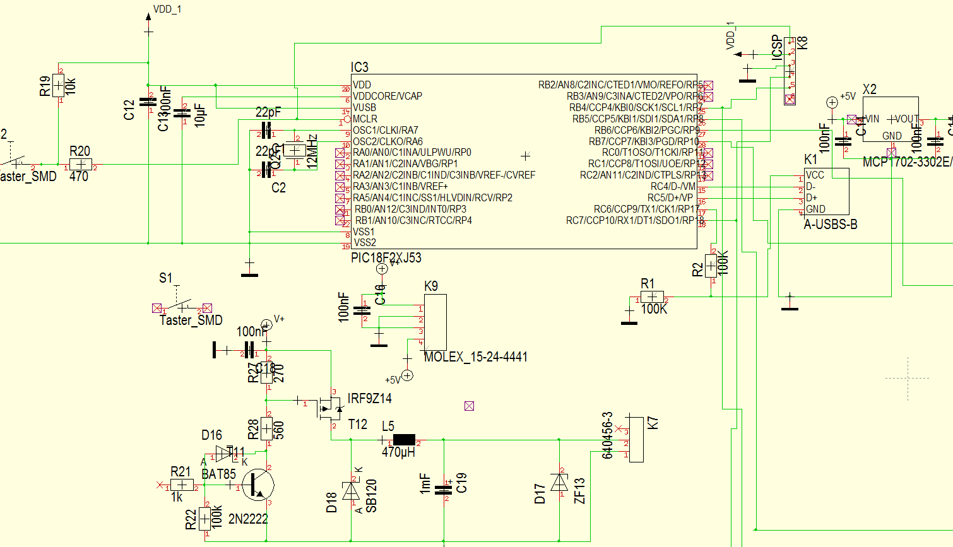Click the unconnected marker on S1 left pin
The image size is (953, 547).
tap(157, 308)
